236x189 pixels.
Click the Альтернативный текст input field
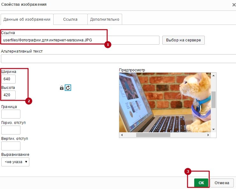click(118, 59)
